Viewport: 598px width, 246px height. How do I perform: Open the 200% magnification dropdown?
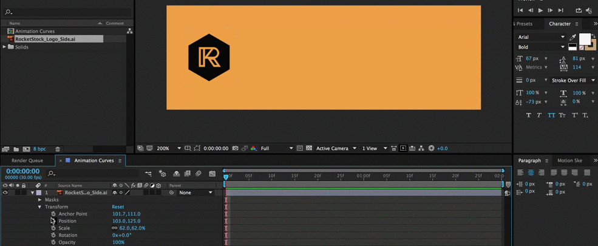click(x=168, y=148)
